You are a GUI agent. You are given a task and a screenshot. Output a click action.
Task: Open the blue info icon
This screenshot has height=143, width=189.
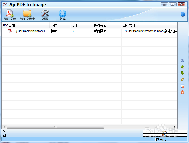point(183,14)
